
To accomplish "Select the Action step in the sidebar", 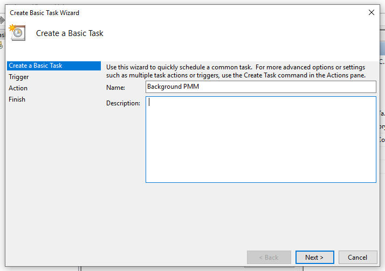I will click(18, 88).
